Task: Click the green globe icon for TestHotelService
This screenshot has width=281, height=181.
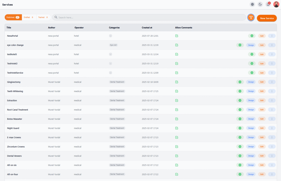Action: (252, 73)
